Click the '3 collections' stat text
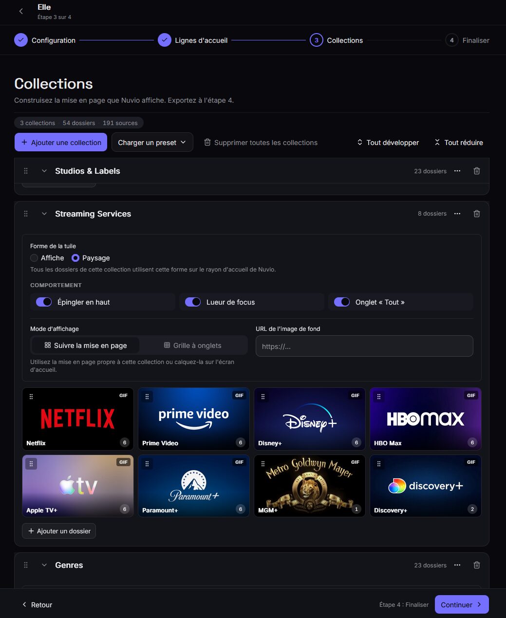The image size is (506, 618). (37, 123)
